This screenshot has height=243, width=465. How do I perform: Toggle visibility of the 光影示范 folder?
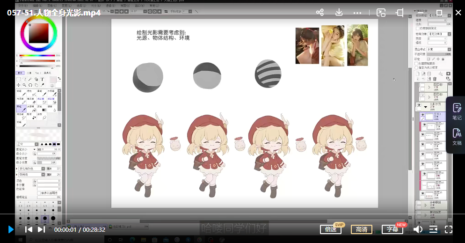(x=419, y=105)
